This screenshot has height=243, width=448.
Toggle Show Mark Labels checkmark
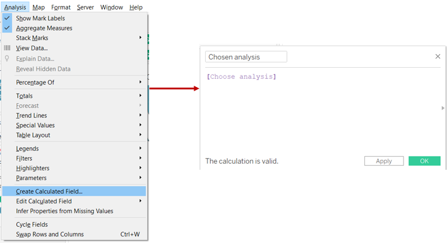pos(7,18)
